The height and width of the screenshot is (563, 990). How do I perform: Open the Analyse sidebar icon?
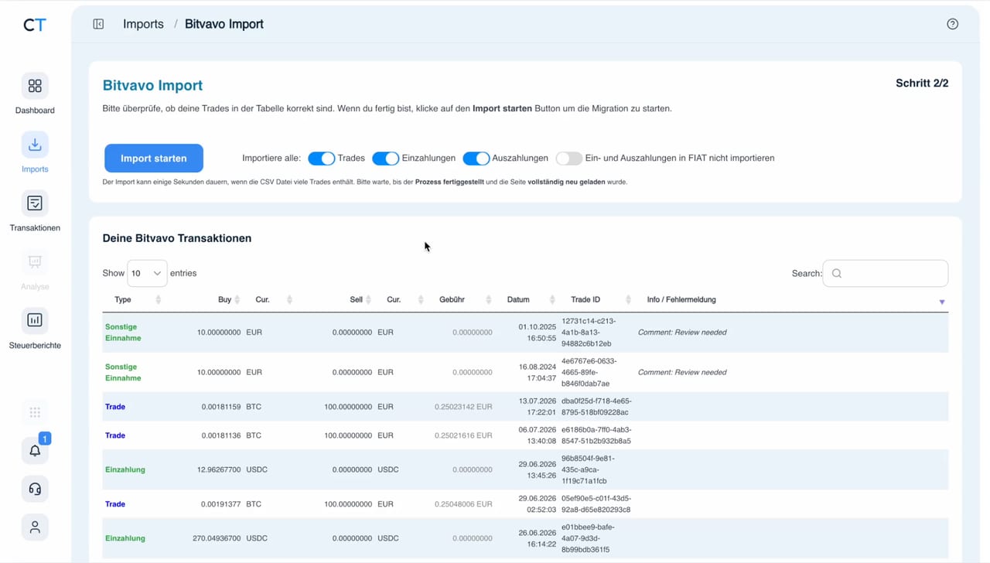point(35,262)
